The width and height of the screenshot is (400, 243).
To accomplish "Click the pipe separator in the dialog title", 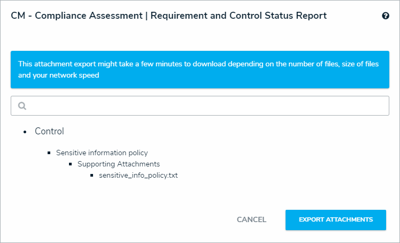I will 147,16.
